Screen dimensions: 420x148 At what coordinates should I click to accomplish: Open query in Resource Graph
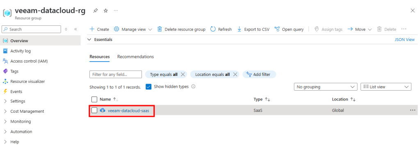coord(289,29)
